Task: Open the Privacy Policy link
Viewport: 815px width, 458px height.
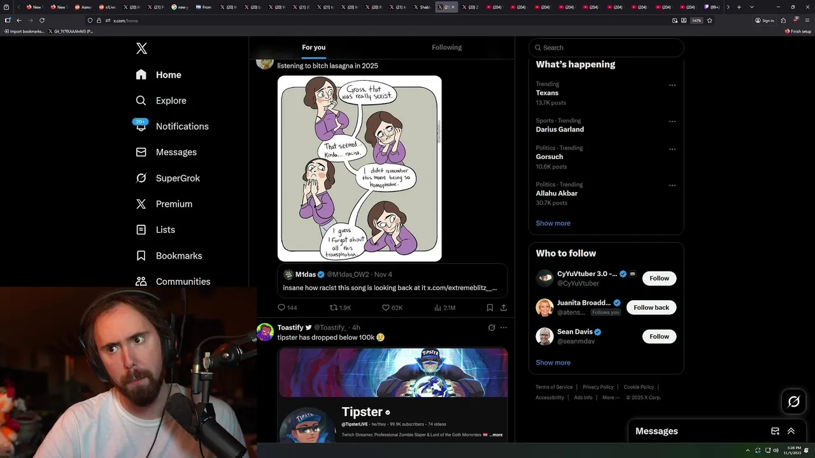Action: tap(598, 387)
